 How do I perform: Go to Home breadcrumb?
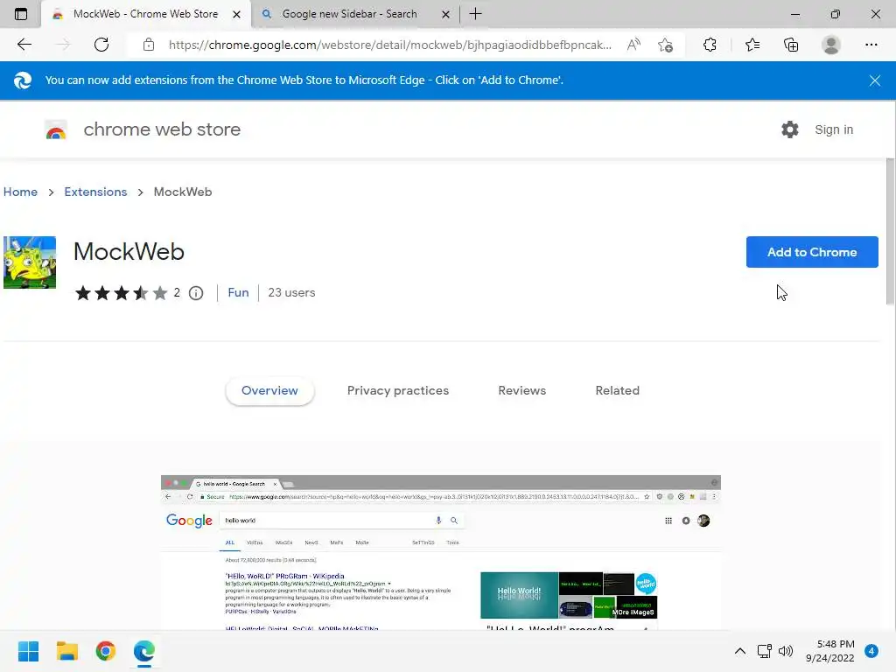[21, 192]
